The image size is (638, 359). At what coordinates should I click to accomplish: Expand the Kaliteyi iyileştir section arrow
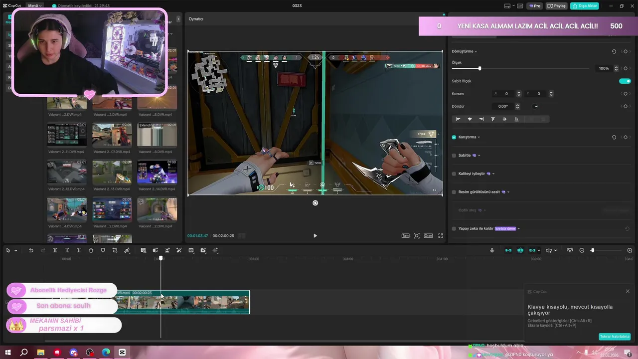(x=493, y=174)
